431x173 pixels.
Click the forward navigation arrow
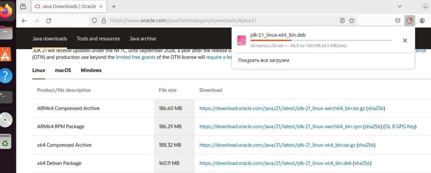click(x=36, y=21)
